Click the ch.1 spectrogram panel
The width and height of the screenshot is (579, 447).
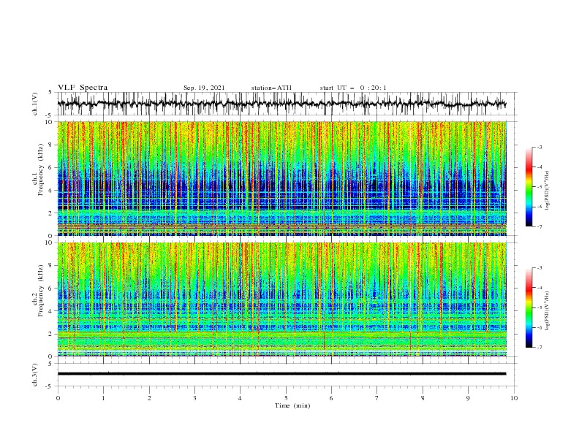[281, 178]
